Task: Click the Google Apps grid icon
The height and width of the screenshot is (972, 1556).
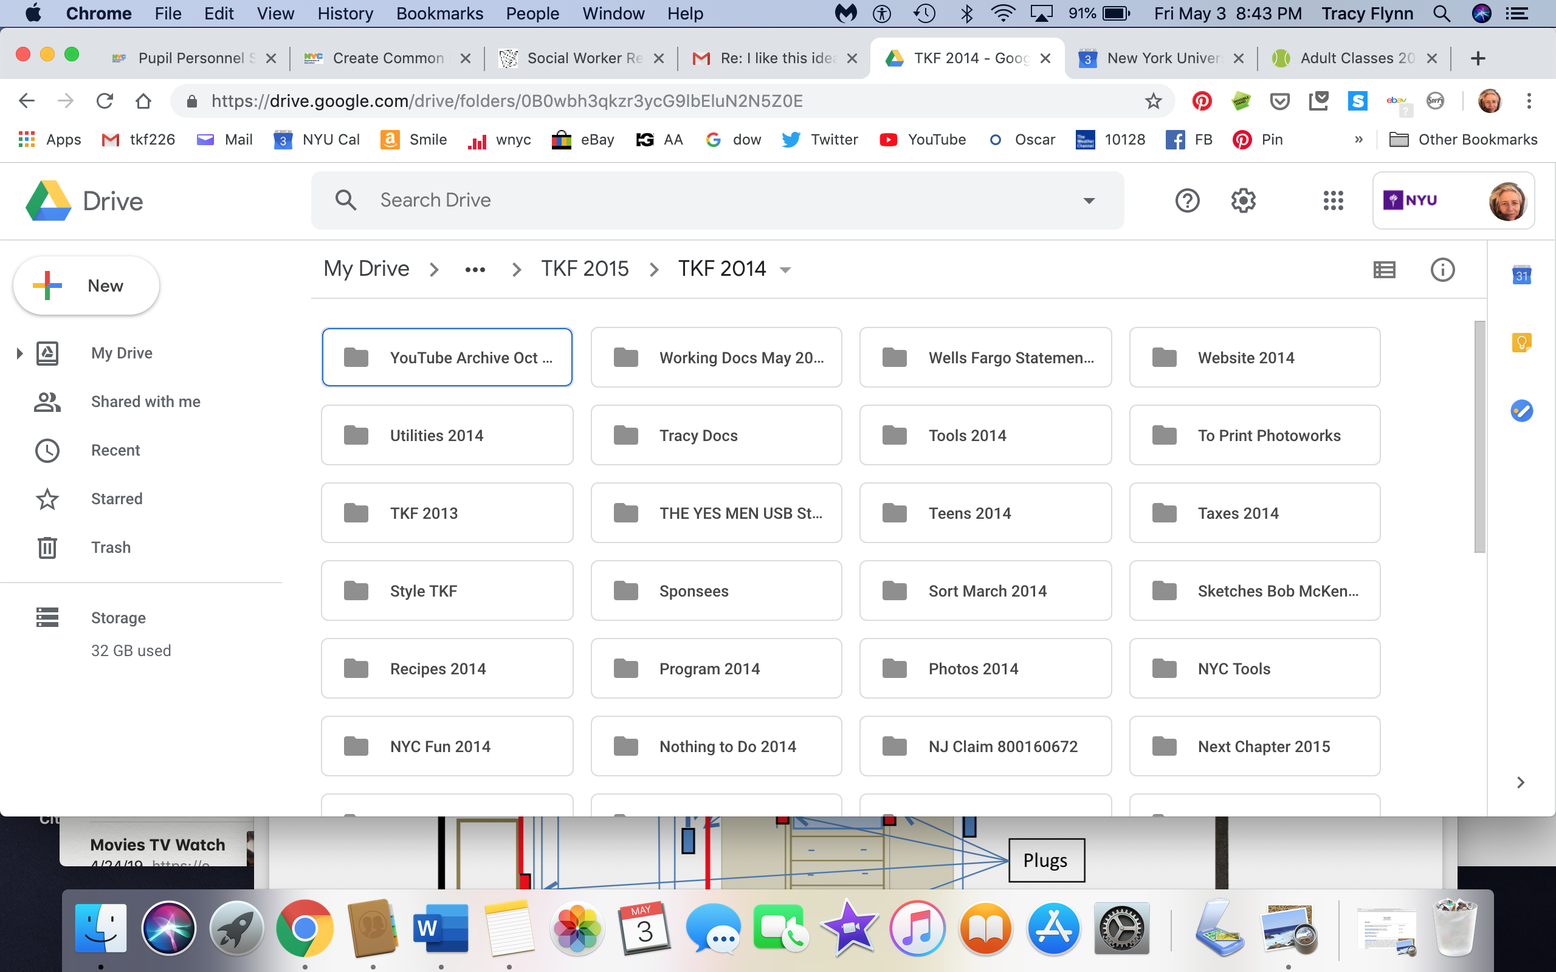Action: (x=1332, y=200)
